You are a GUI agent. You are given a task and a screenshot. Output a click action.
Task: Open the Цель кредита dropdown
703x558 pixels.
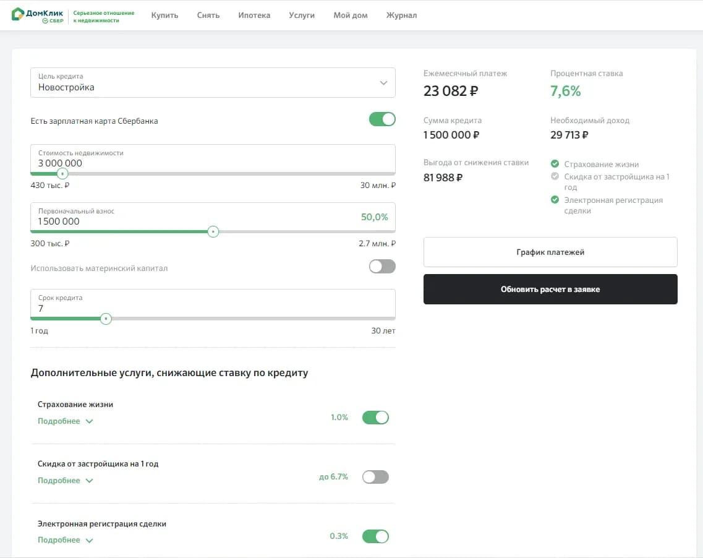[x=213, y=83]
